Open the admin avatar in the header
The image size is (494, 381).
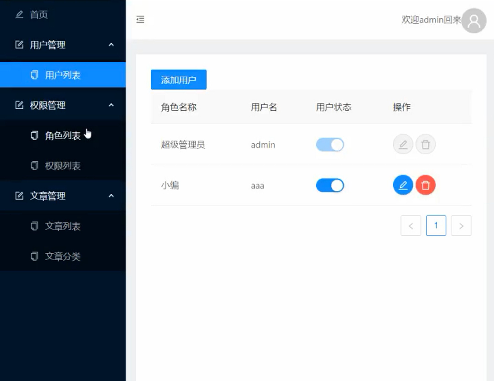point(474,21)
